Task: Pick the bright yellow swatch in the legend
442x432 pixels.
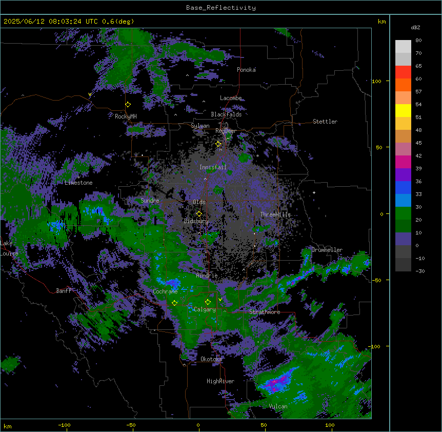Action: click(403, 110)
